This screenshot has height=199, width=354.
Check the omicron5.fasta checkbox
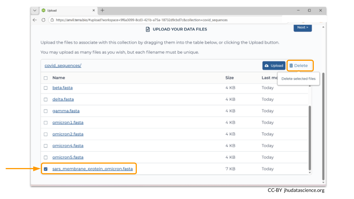[x=46, y=157]
